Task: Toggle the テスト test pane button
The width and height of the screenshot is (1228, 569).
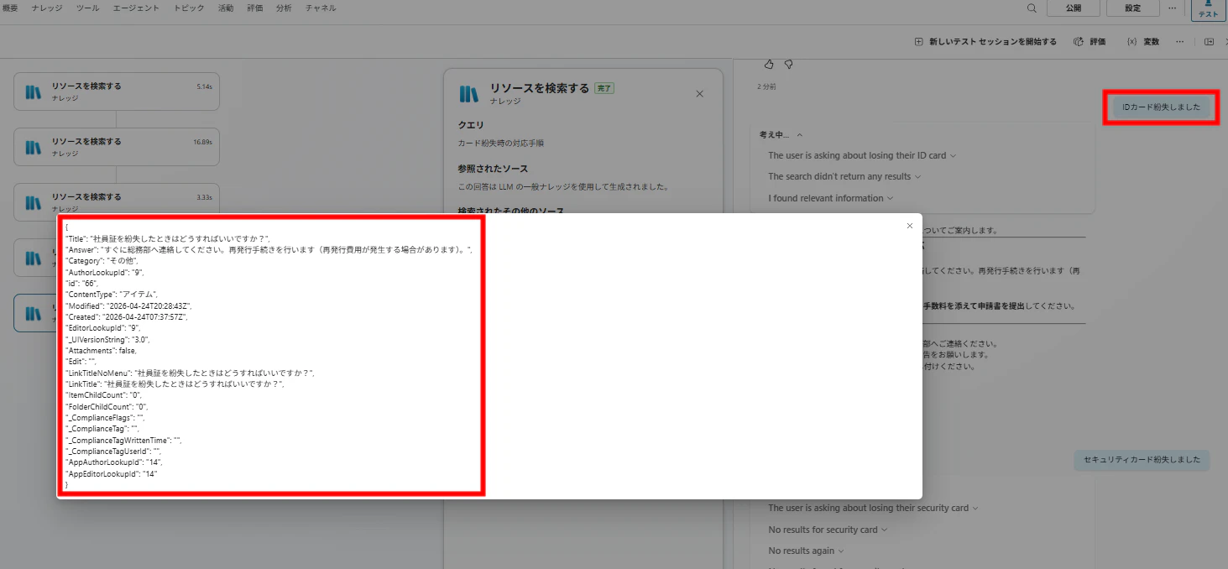Action: pyautogui.click(x=1208, y=9)
